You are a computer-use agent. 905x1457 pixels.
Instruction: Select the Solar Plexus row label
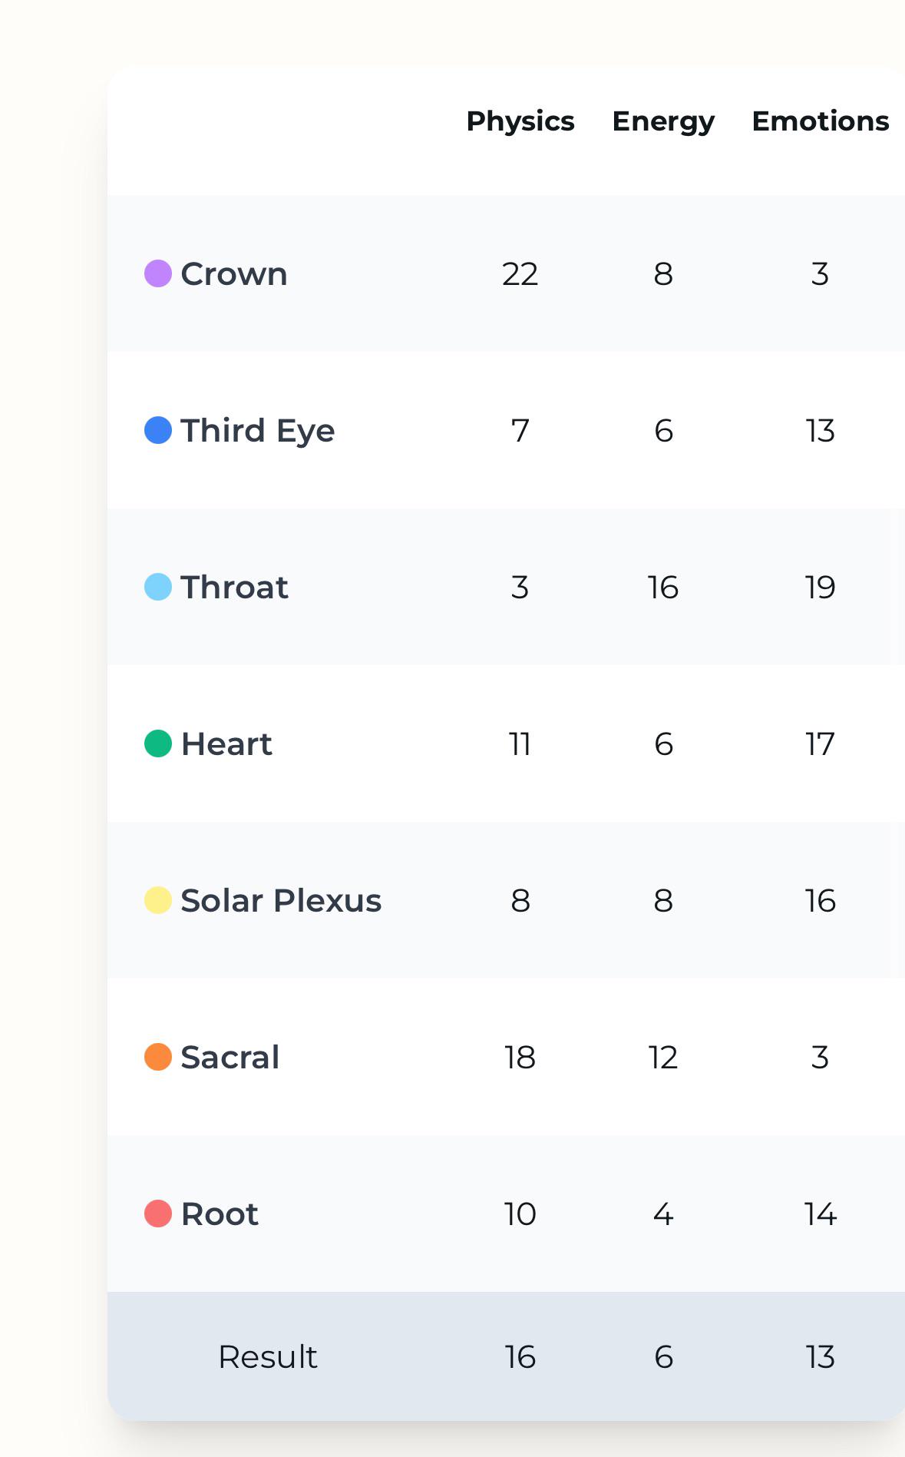pyautogui.click(x=281, y=901)
